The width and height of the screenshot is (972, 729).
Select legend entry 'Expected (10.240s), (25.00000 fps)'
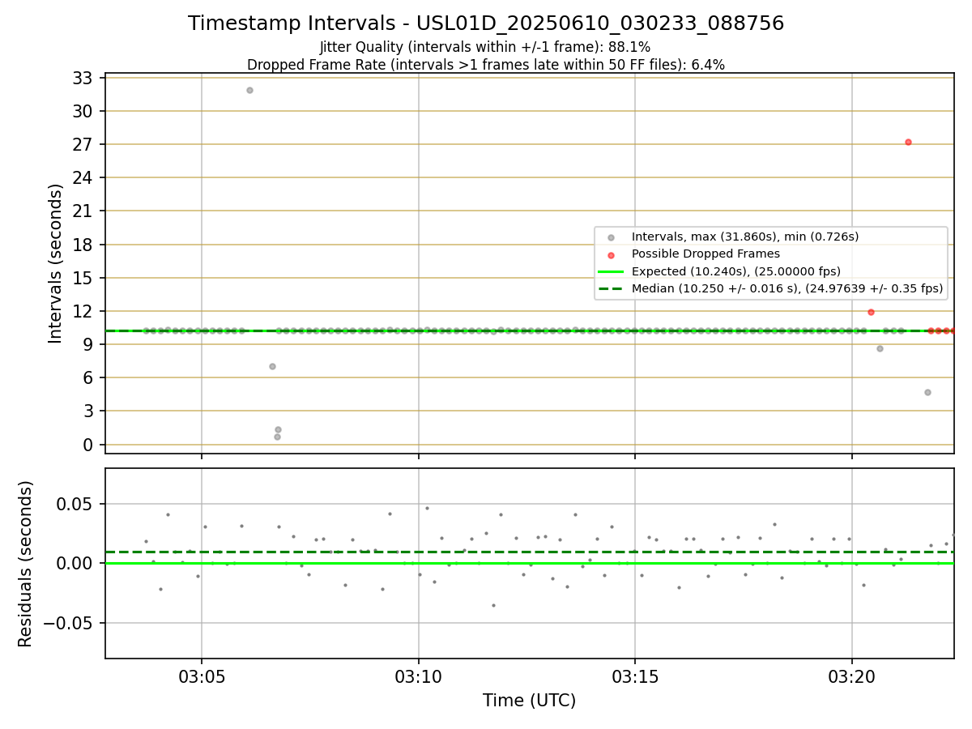coord(736,271)
